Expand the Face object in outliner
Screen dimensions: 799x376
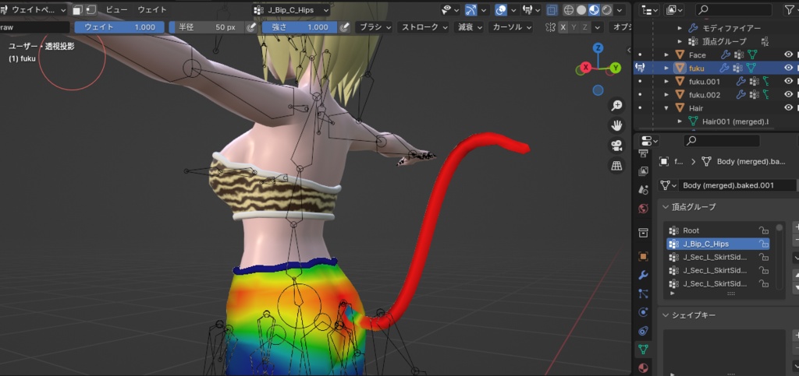tap(666, 54)
